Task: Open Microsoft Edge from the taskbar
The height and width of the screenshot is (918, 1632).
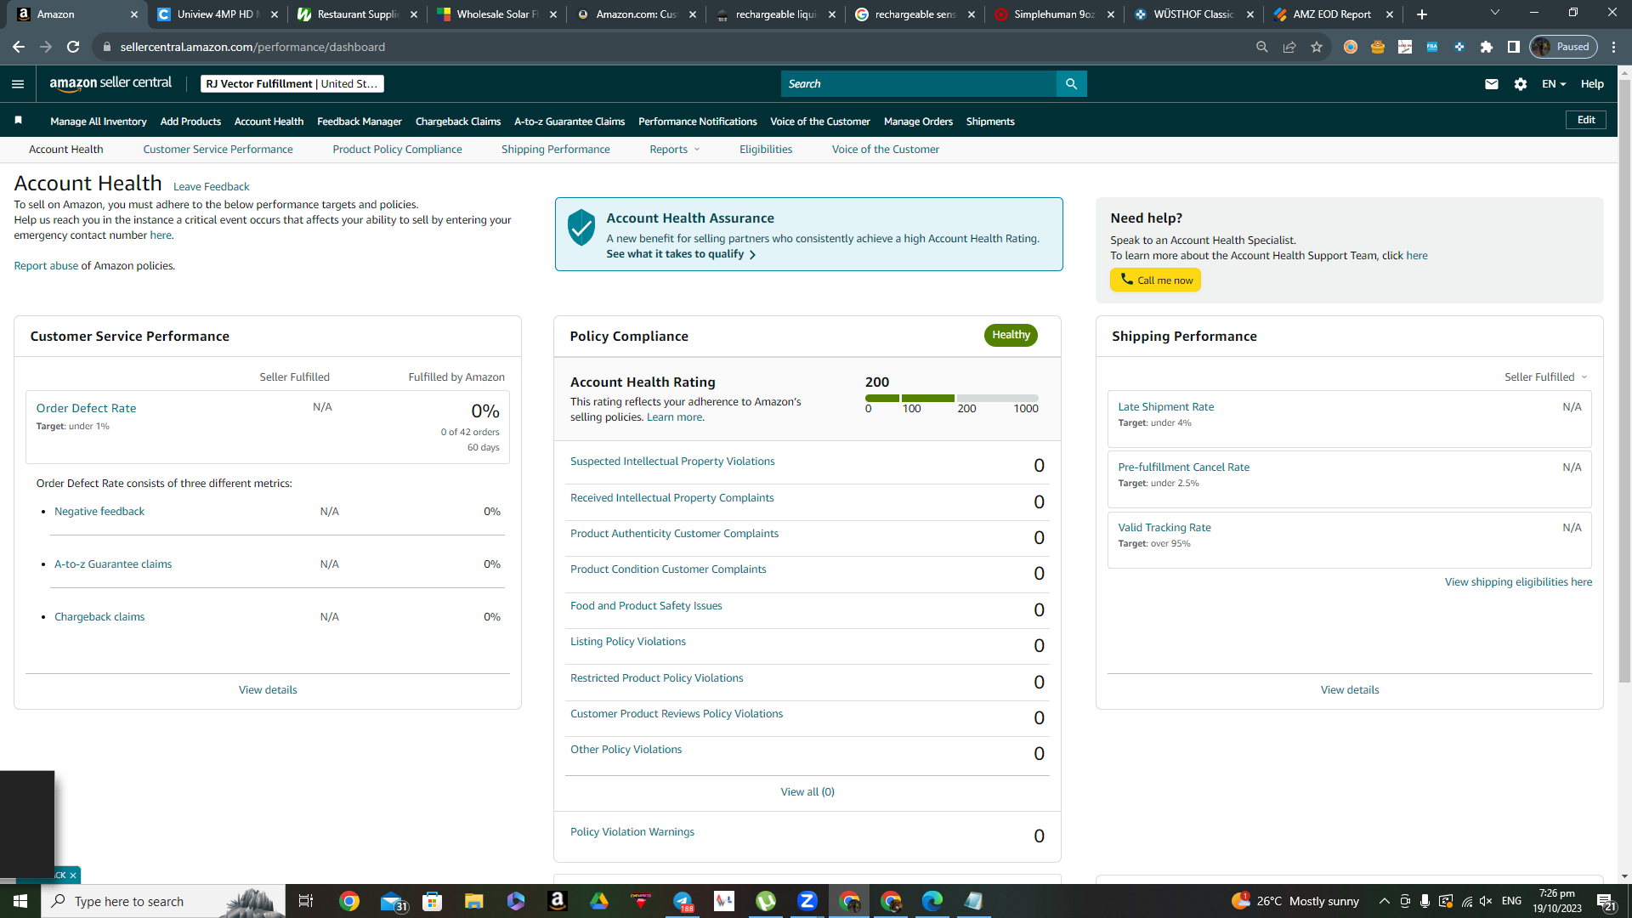Action: coord(932,901)
